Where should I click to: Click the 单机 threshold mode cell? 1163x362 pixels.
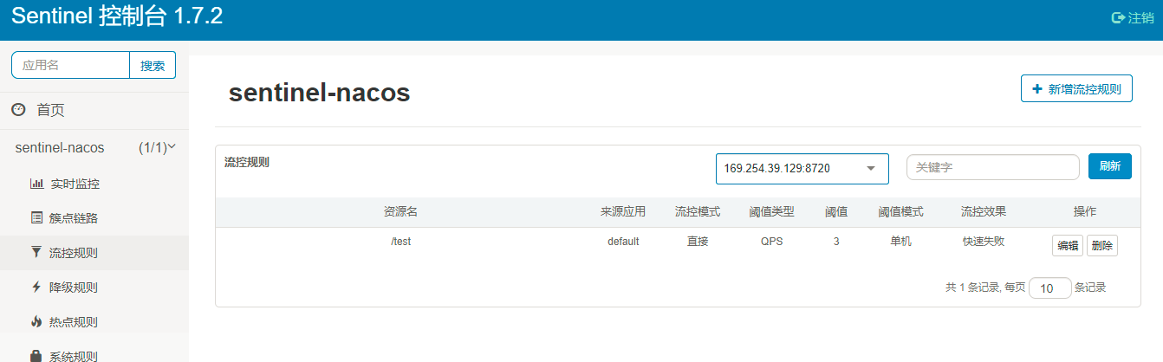click(900, 242)
